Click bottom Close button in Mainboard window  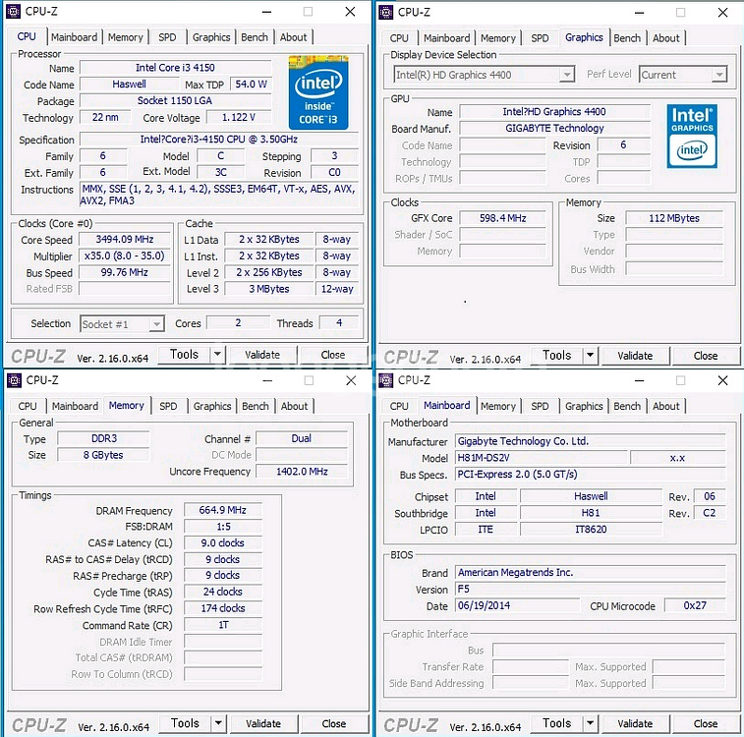[x=706, y=724]
